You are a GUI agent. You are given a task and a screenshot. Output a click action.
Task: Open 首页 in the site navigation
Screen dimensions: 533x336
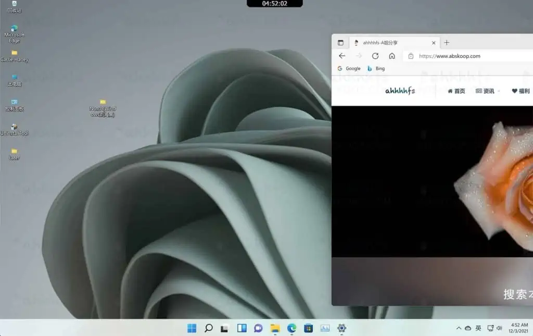coord(456,91)
